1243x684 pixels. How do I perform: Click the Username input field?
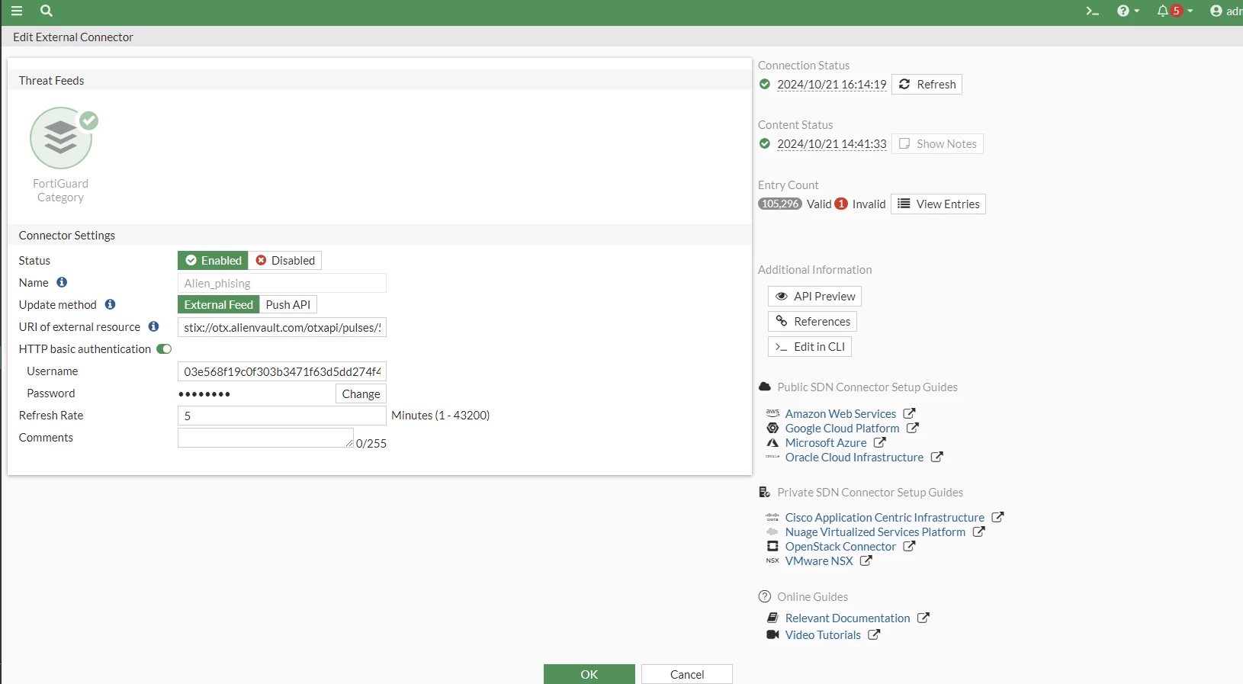282,371
